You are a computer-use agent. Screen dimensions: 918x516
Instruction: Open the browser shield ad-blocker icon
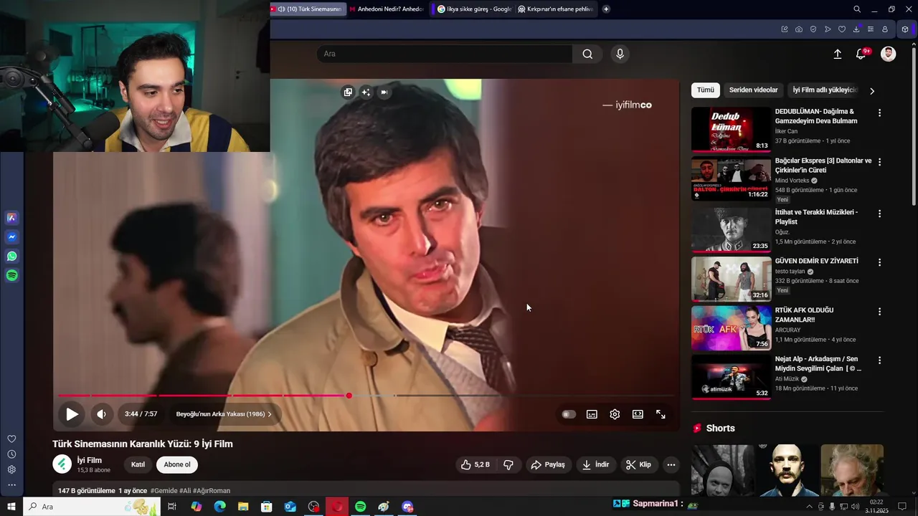813,29
